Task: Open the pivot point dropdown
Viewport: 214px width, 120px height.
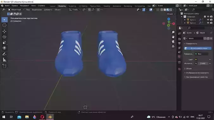Action: [x=85, y=10]
